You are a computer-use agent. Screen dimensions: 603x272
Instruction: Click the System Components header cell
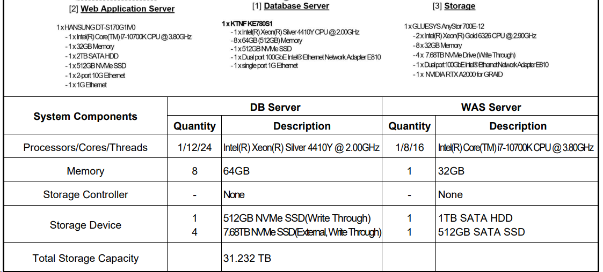85,116
